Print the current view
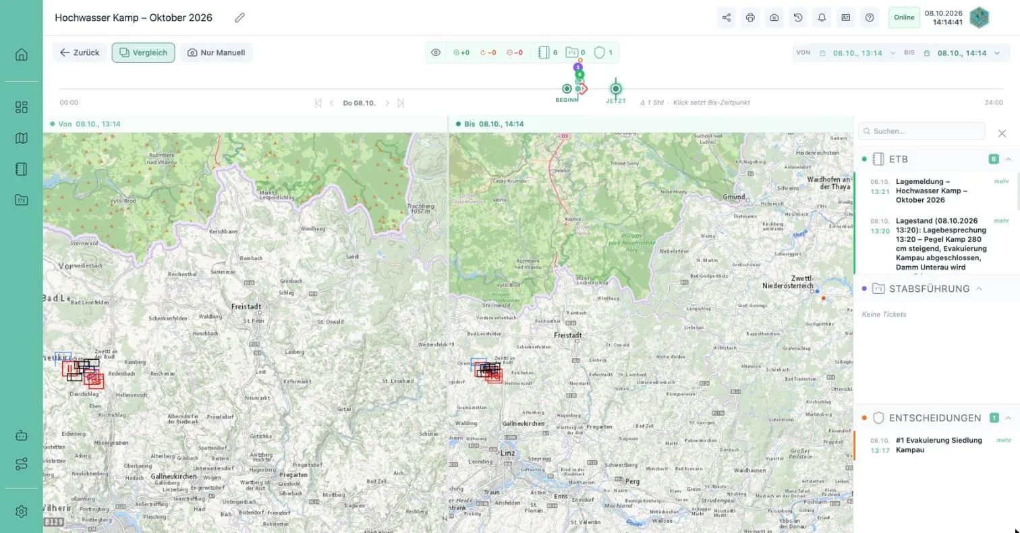 (750, 18)
